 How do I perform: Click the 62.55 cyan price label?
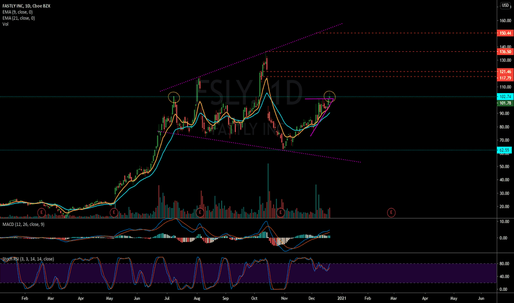click(505, 150)
